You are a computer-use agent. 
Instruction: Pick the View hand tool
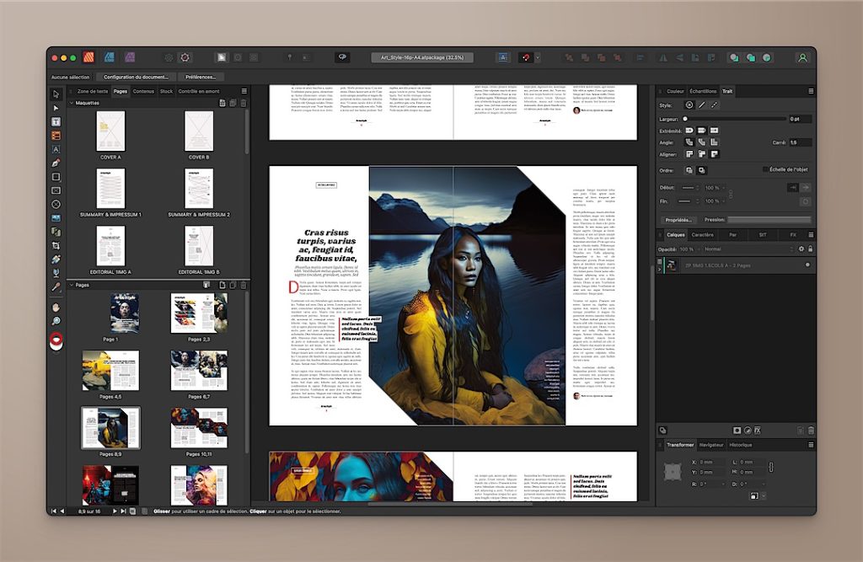[x=56, y=308]
